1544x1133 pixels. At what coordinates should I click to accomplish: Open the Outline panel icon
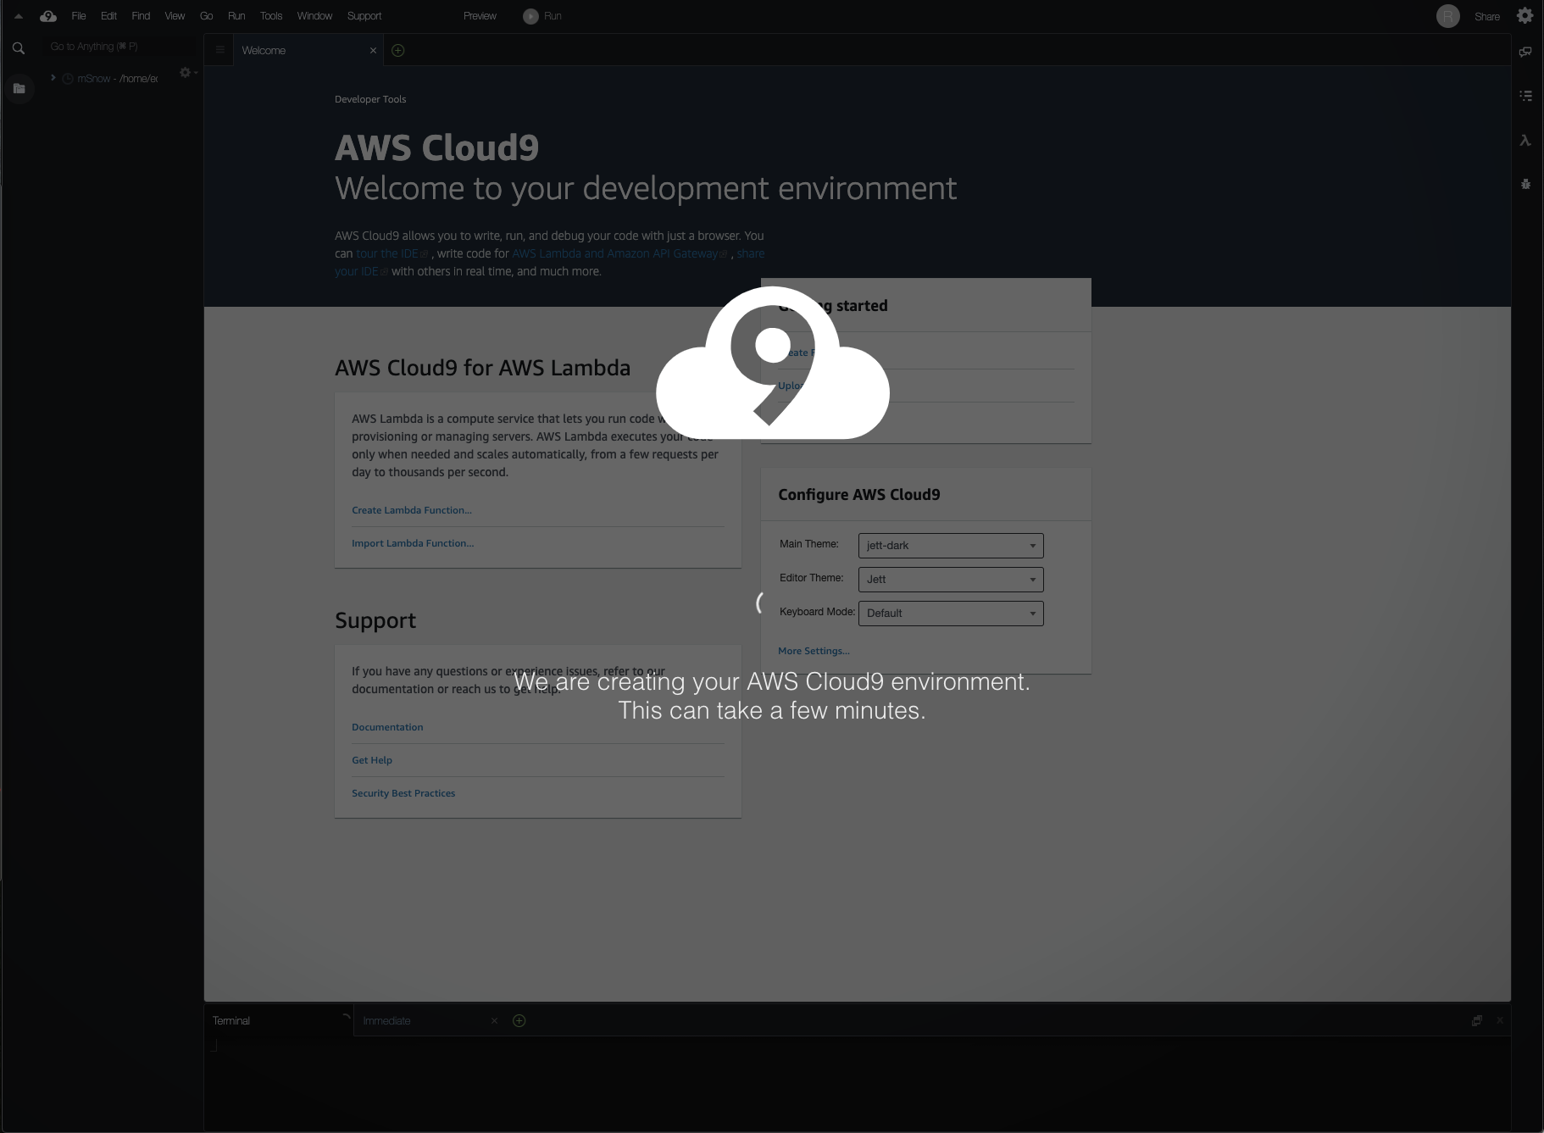1525,96
